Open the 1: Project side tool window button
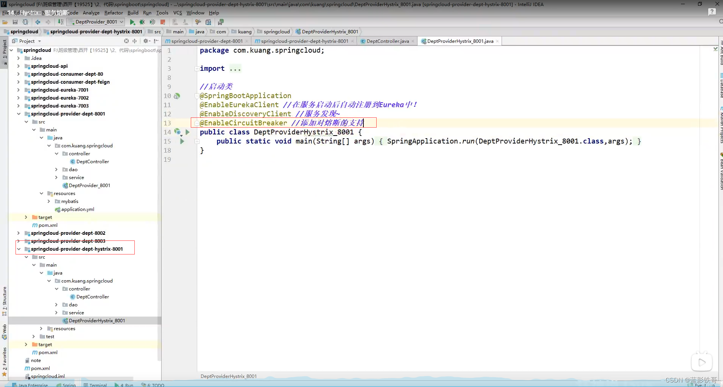Screen dimensions: 723x387 [x=5, y=49]
